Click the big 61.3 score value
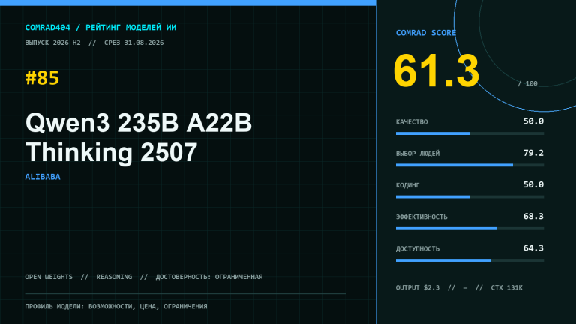 coord(436,71)
